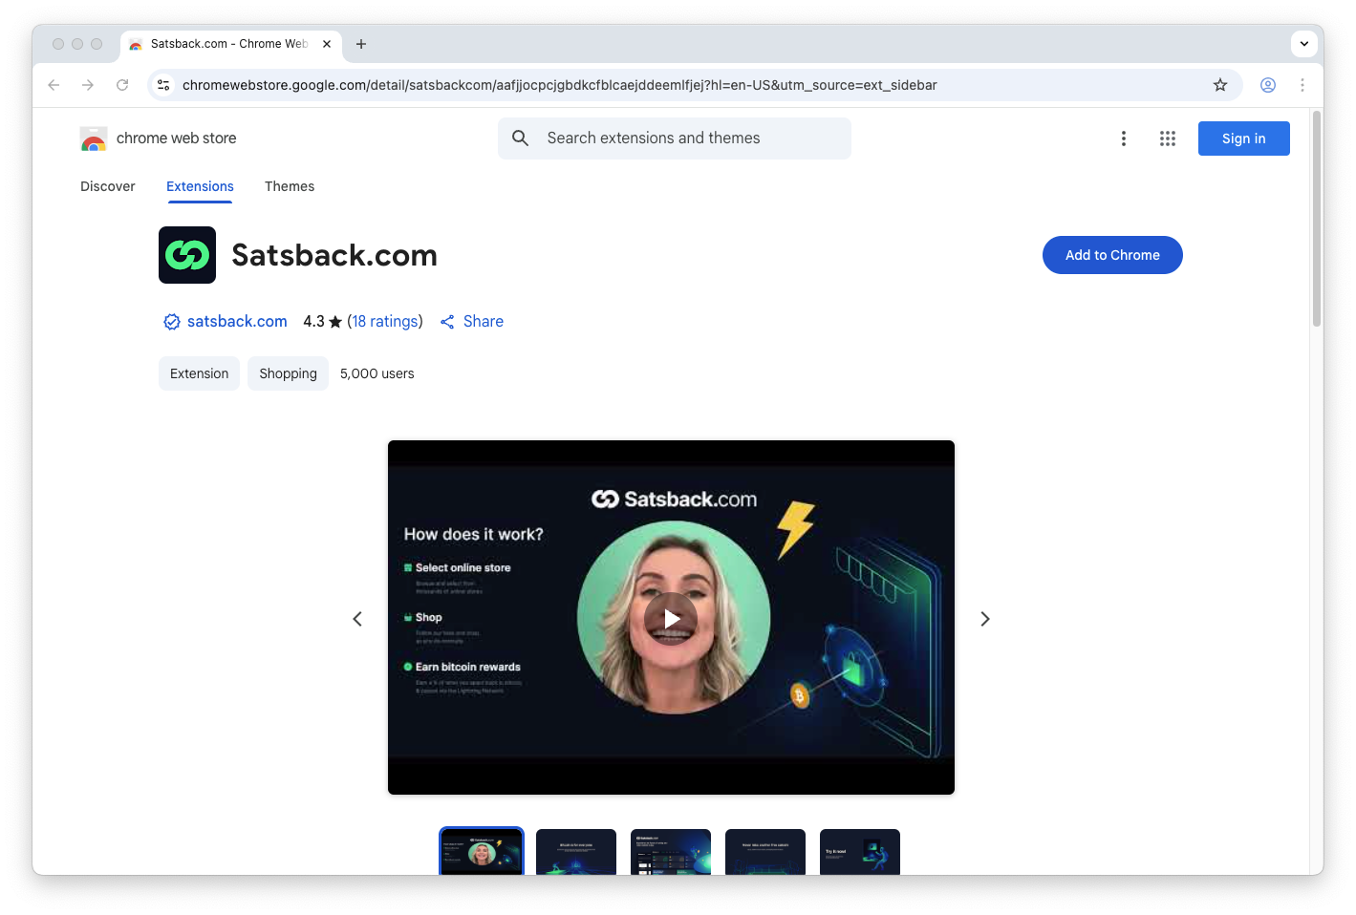
Task: Click the page vertical scrollbar
Action: coord(1317,220)
